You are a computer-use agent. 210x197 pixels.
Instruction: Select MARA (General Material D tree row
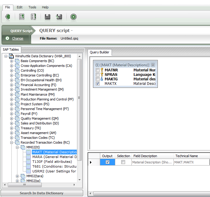click(55, 157)
